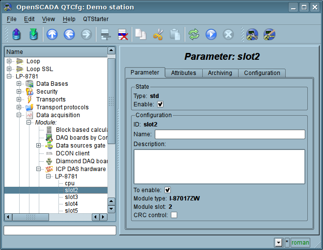
Task: Switch to the Archiving tab
Action: click(x=220, y=73)
